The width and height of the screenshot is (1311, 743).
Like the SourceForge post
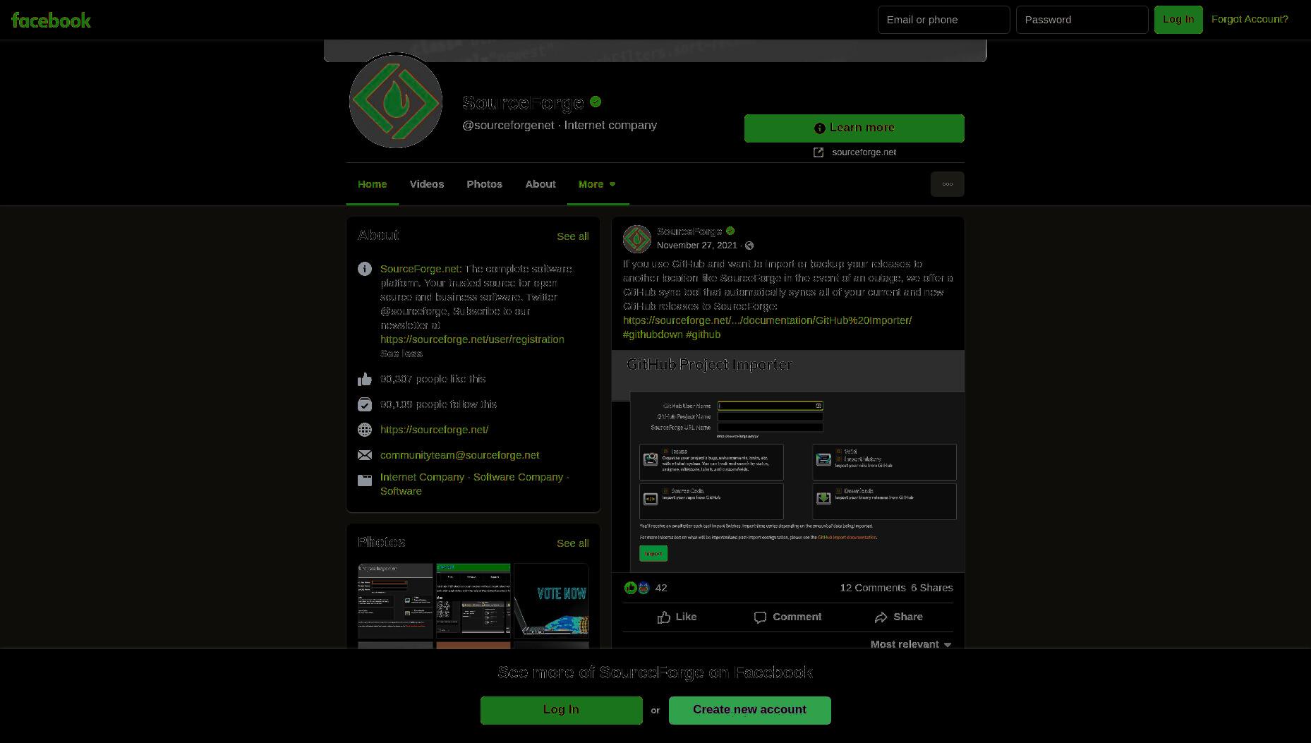(677, 617)
